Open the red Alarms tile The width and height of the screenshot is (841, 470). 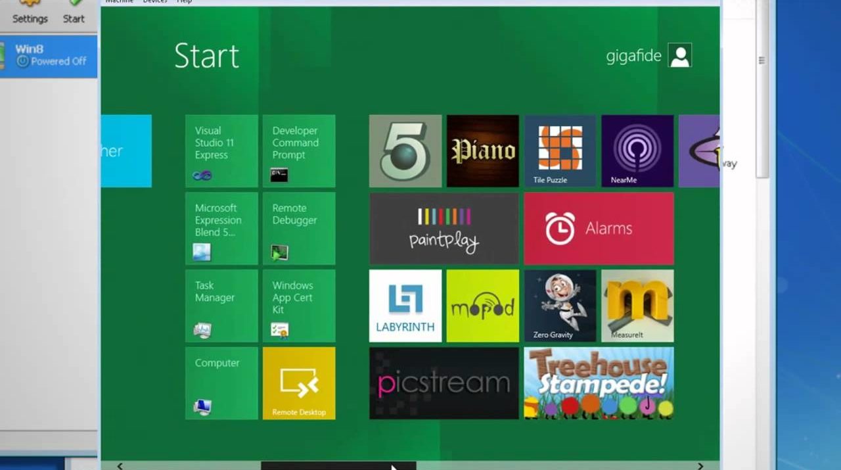pyautogui.click(x=599, y=228)
